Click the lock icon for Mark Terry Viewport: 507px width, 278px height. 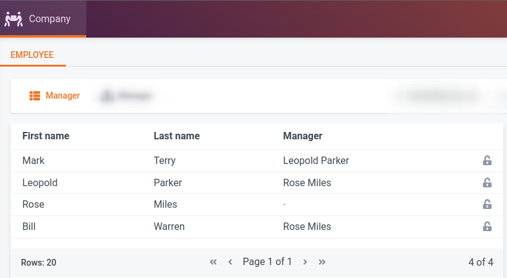[x=487, y=161]
